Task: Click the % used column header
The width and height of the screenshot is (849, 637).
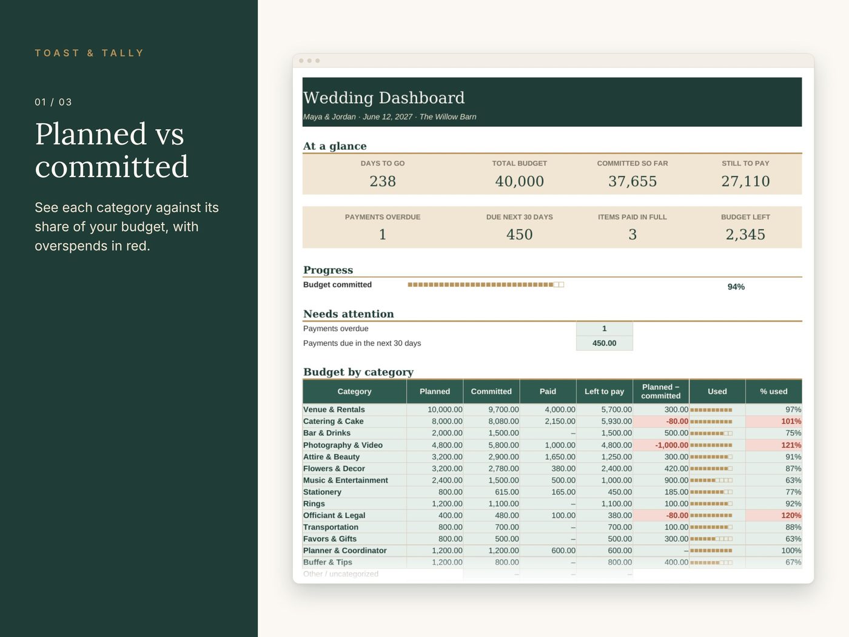Action: [774, 391]
